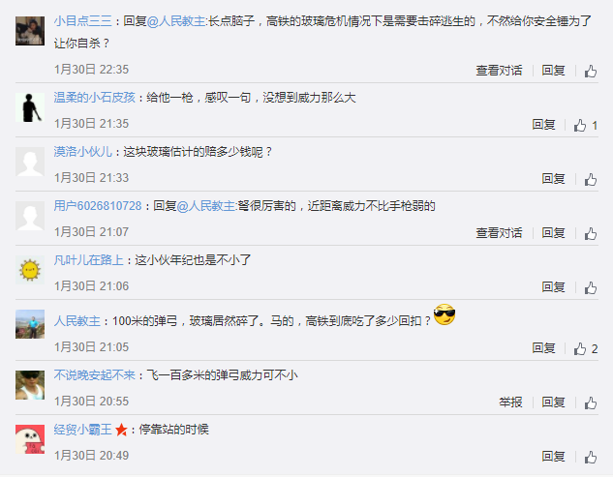Click 回复 under 经贸小霸王's comment

[553, 456]
